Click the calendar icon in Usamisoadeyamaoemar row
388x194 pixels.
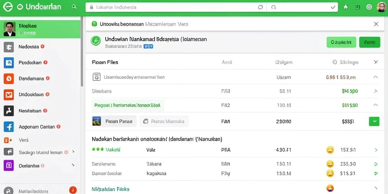click(96, 77)
